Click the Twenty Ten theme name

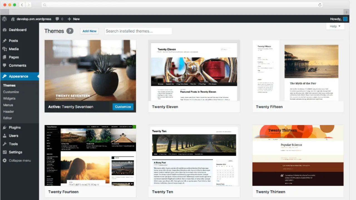[162, 192]
